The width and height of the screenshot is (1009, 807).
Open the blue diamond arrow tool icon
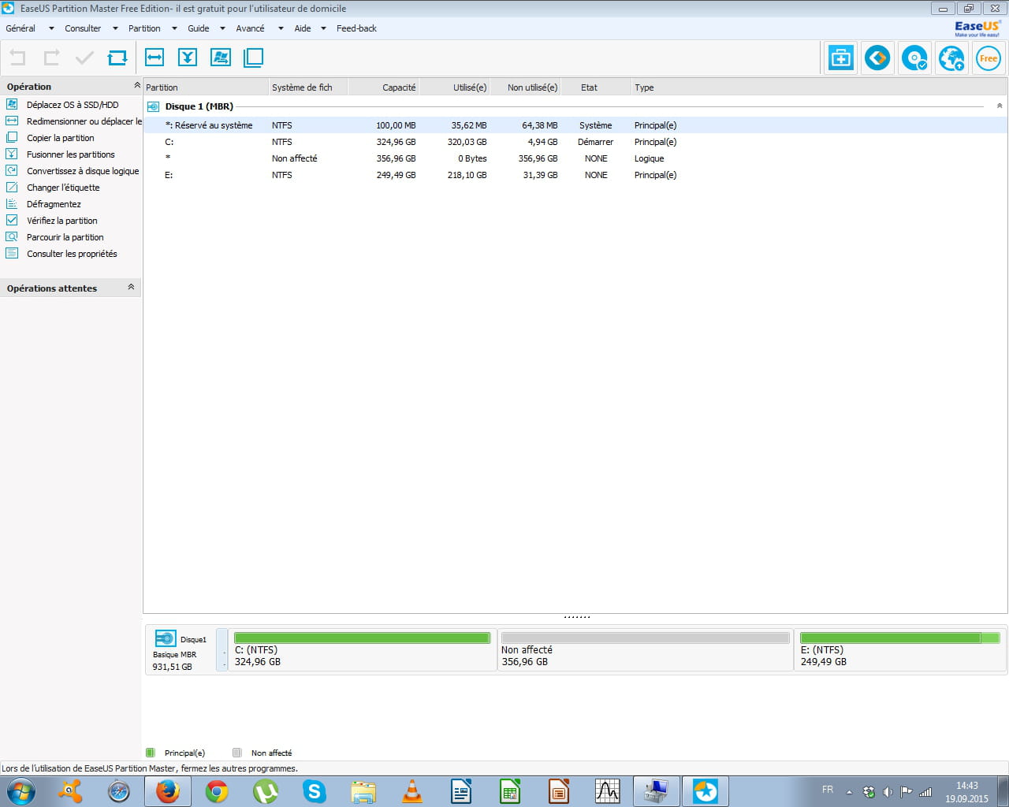click(877, 58)
